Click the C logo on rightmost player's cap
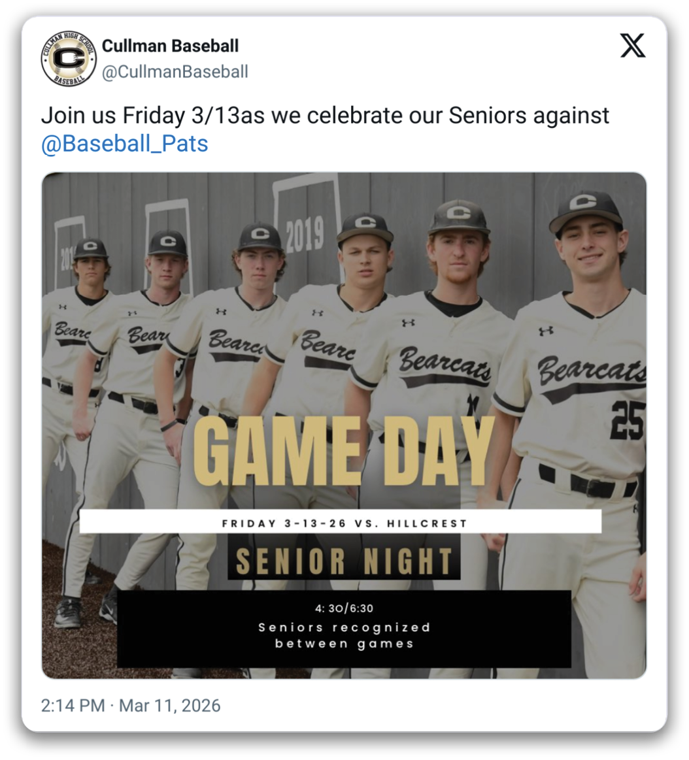This screenshot has width=689, height=760. [x=582, y=202]
